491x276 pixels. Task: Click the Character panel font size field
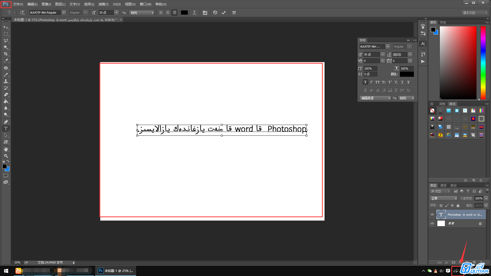point(372,54)
